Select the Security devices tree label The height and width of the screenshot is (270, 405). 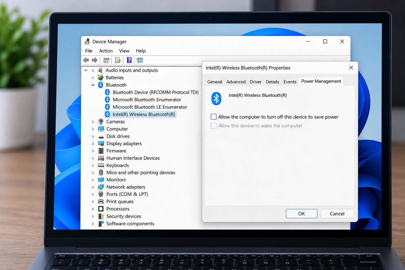(x=124, y=216)
